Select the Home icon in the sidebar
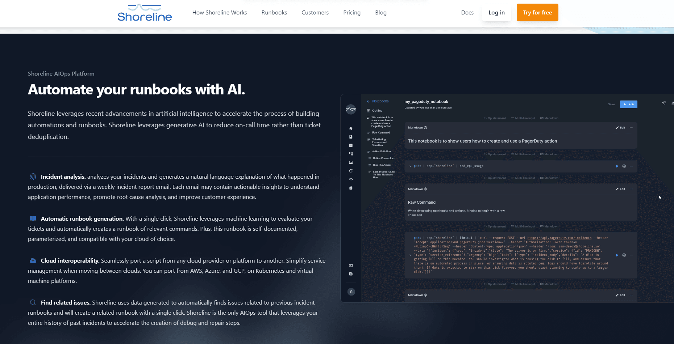 [x=351, y=128]
